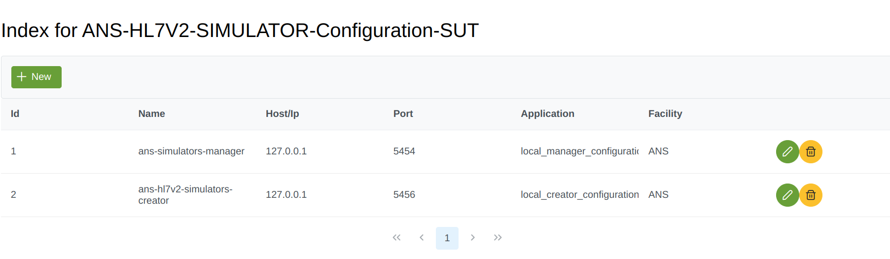Select the local_manager_configuration application cell
The image size is (890, 259).
pyautogui.click(x=579, y=151)
